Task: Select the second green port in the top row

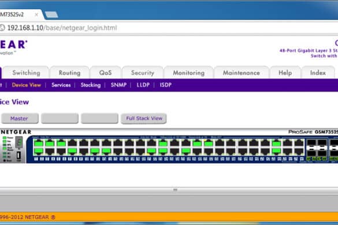Action: point(50,144)
